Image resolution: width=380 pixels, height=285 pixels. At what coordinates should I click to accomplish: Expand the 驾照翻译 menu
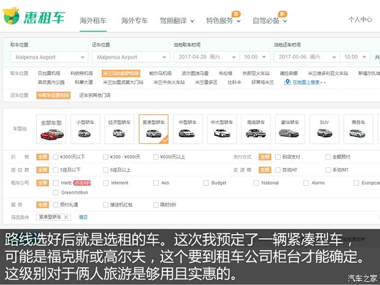(x=177, y=21)
